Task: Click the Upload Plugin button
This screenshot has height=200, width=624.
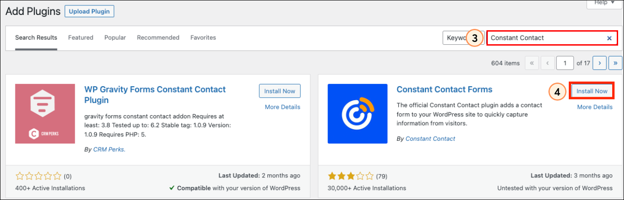Action: 90,11
